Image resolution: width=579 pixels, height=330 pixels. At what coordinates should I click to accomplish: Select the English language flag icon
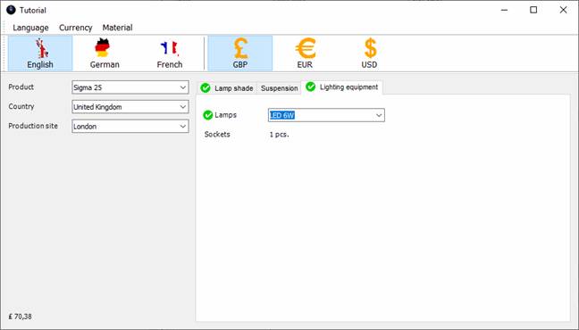[x=42, y=48]
